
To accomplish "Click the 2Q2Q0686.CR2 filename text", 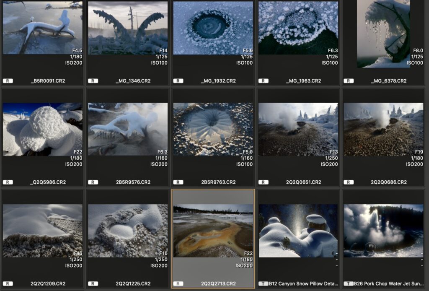I will (x=388, y=182).
